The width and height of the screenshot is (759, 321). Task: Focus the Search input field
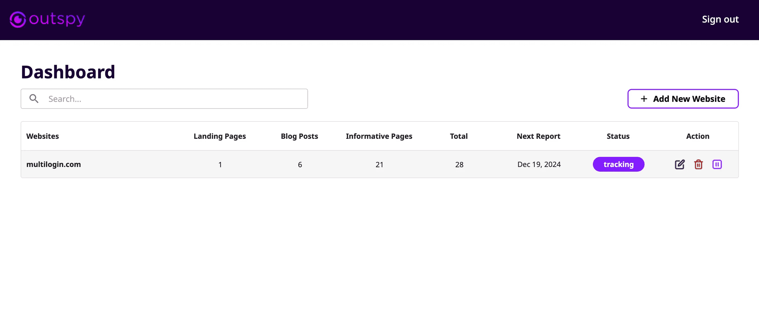(174, 99)
